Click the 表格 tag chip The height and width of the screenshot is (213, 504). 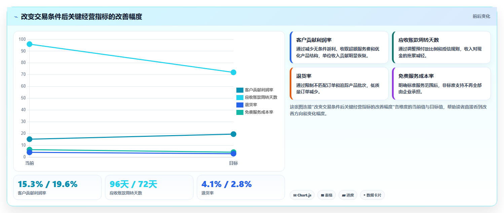(x=326, y=195)
